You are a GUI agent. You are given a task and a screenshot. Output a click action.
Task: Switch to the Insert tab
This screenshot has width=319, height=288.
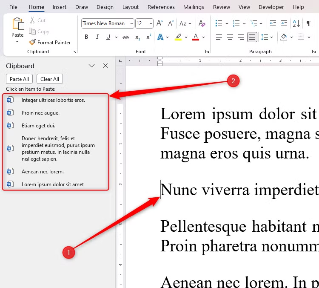click(60, 7)
